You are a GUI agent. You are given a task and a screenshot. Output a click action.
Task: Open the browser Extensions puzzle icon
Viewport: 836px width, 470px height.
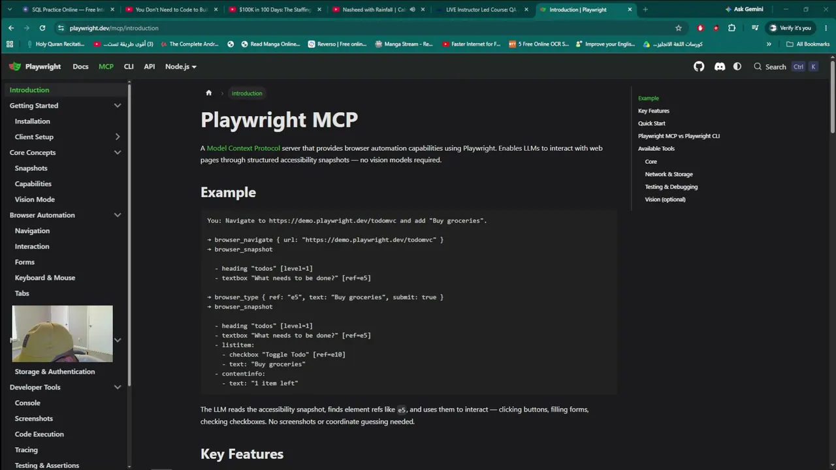tap(731, 28)
